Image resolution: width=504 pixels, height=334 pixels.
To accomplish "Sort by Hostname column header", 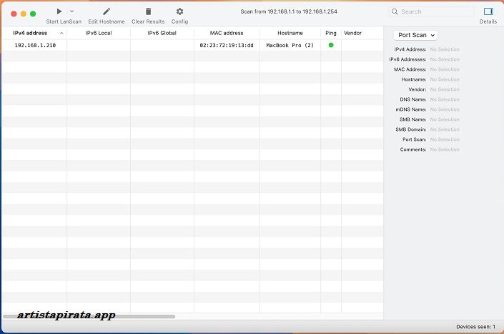I will click(x=290, y=33).
